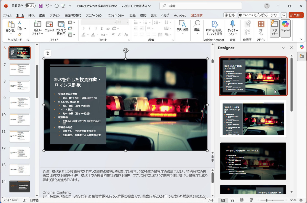Expand the Paste options arrow
307x203 pixels.
[11, 34]
